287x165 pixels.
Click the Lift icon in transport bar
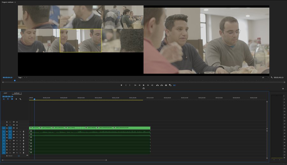point(157,85)
